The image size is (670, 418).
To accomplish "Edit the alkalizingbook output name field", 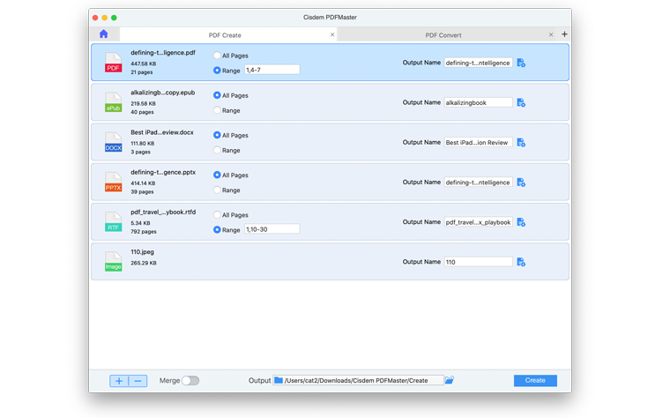I will point(478,102).
